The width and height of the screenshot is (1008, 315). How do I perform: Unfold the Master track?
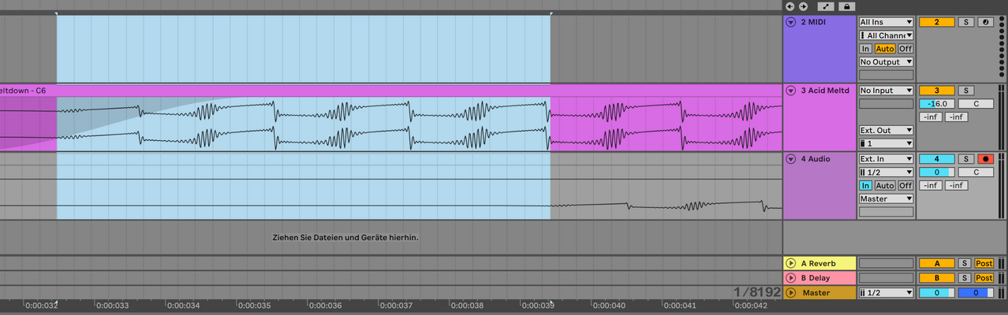pos(790,293)
